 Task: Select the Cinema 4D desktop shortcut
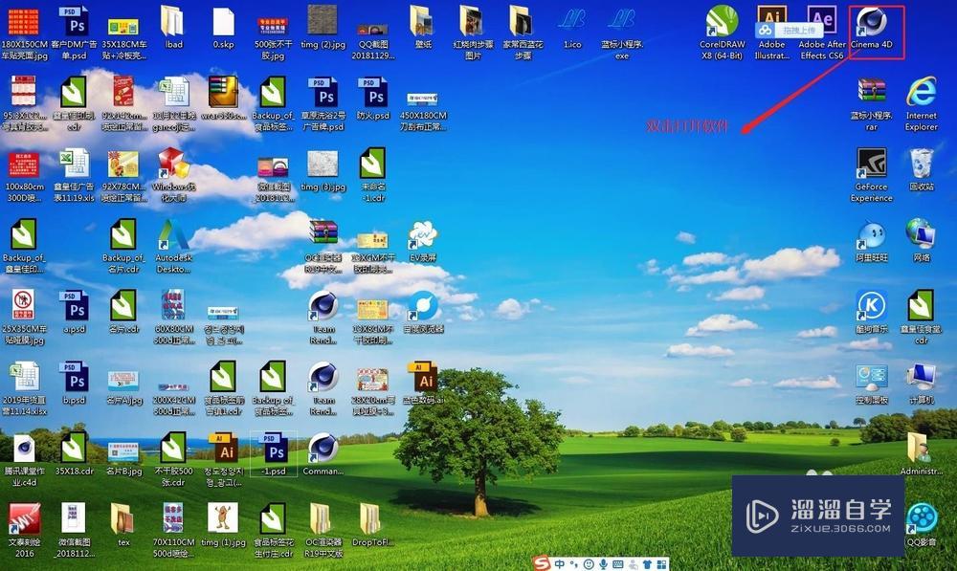pyautogui.click(x=871, y=28)
